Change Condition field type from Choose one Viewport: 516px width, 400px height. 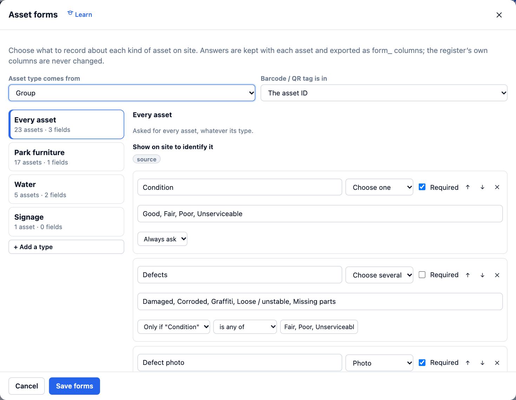(x=379, y=187)
